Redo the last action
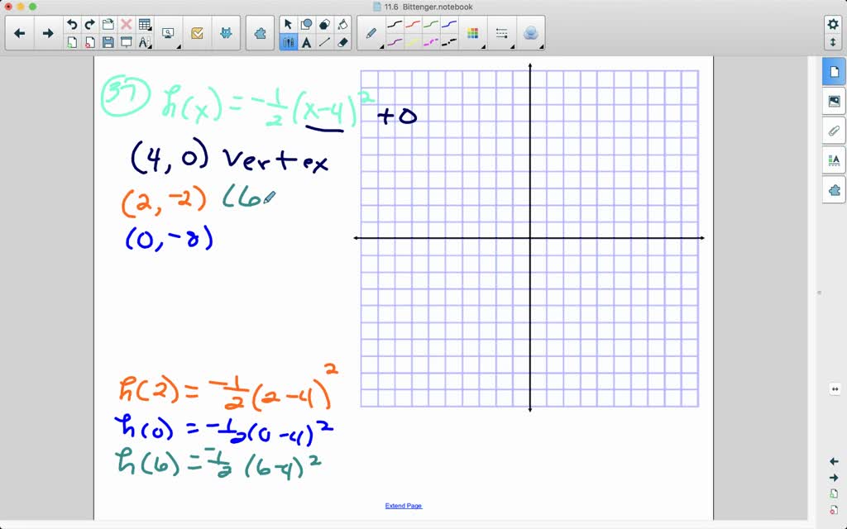The height and width of the screenshot is (529, 847). 88,23
